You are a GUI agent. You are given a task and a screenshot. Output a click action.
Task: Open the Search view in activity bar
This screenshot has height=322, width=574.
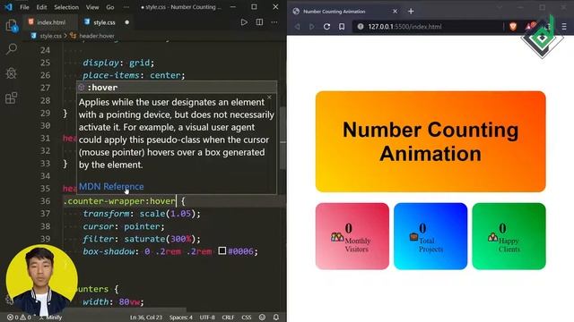(x=12, y=49)
